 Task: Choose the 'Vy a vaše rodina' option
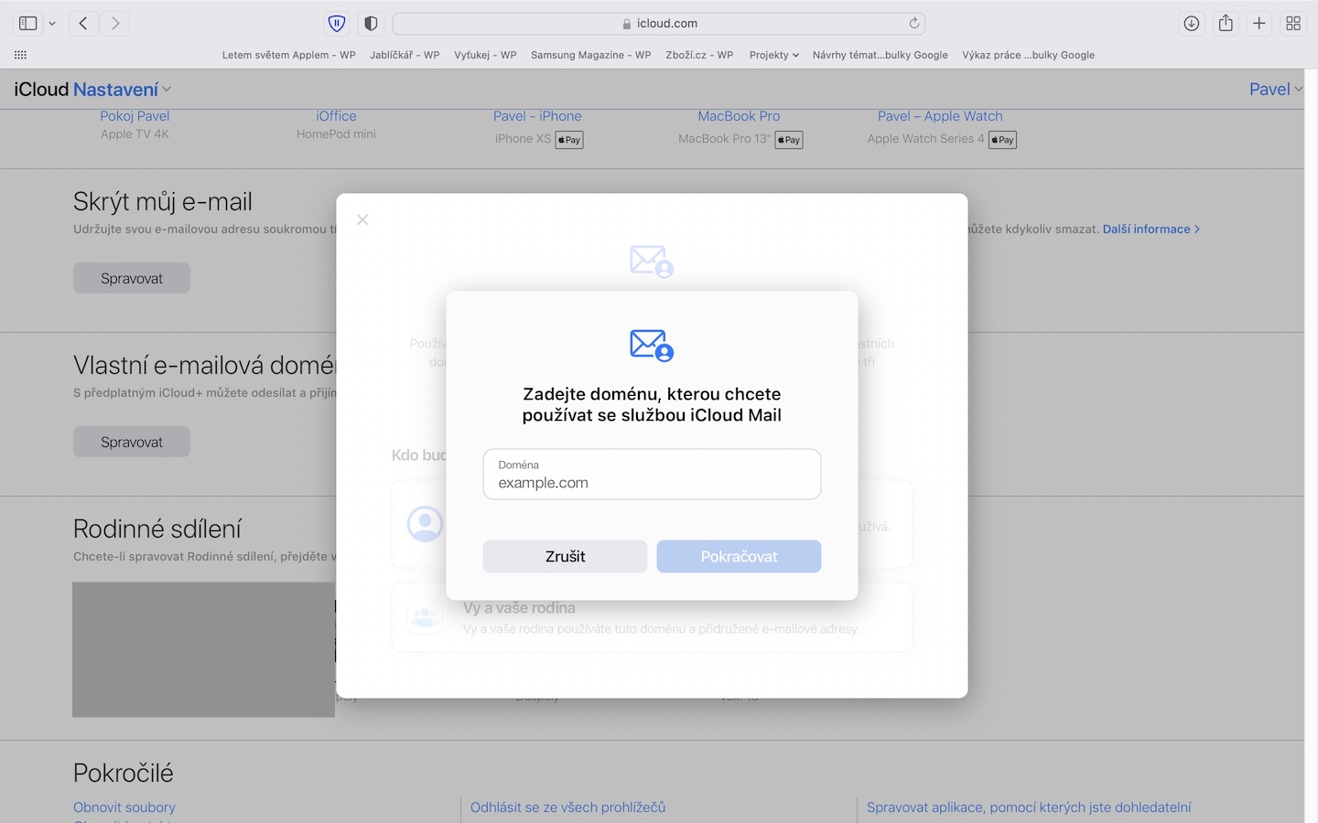point(652,617)
